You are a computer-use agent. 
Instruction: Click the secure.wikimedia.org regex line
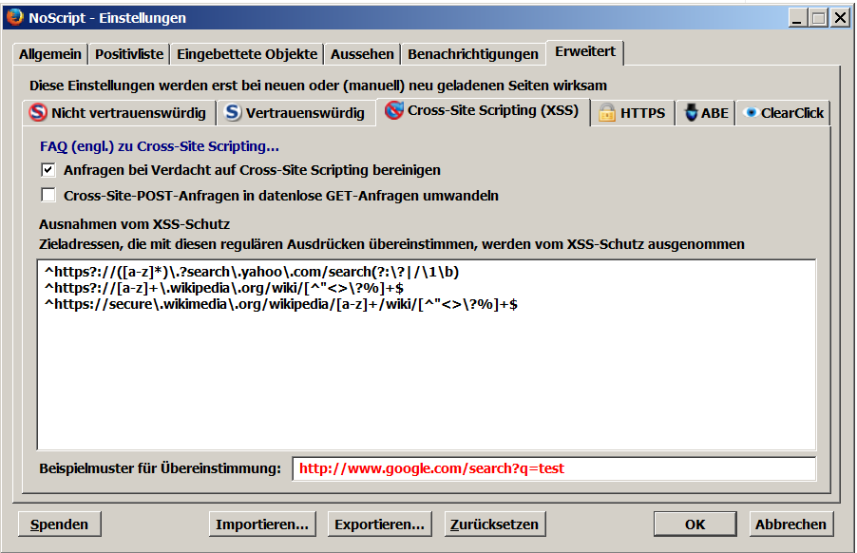[281, 304]
